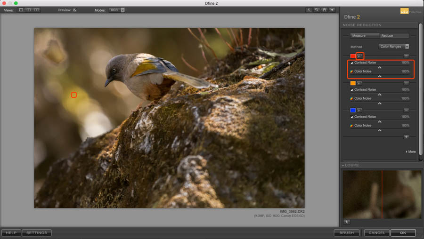Remove the orange color range with minus

pyautogui.click(x=406, y=83)
